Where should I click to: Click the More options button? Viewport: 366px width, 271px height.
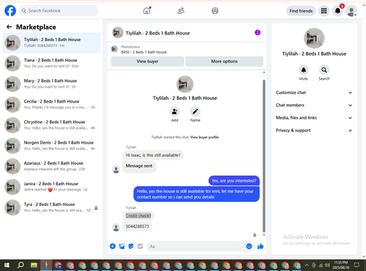(x=224, y=62)
